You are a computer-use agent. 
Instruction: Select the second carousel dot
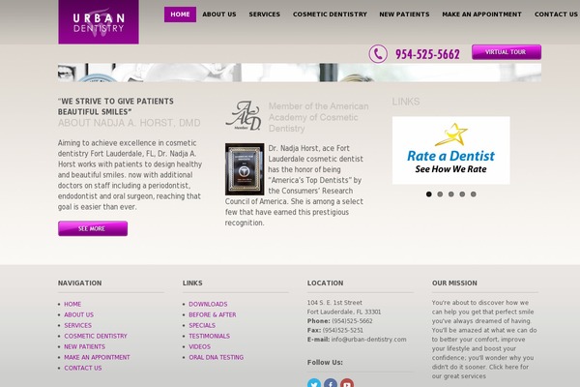pyautogui.click(x=440, y=194)
